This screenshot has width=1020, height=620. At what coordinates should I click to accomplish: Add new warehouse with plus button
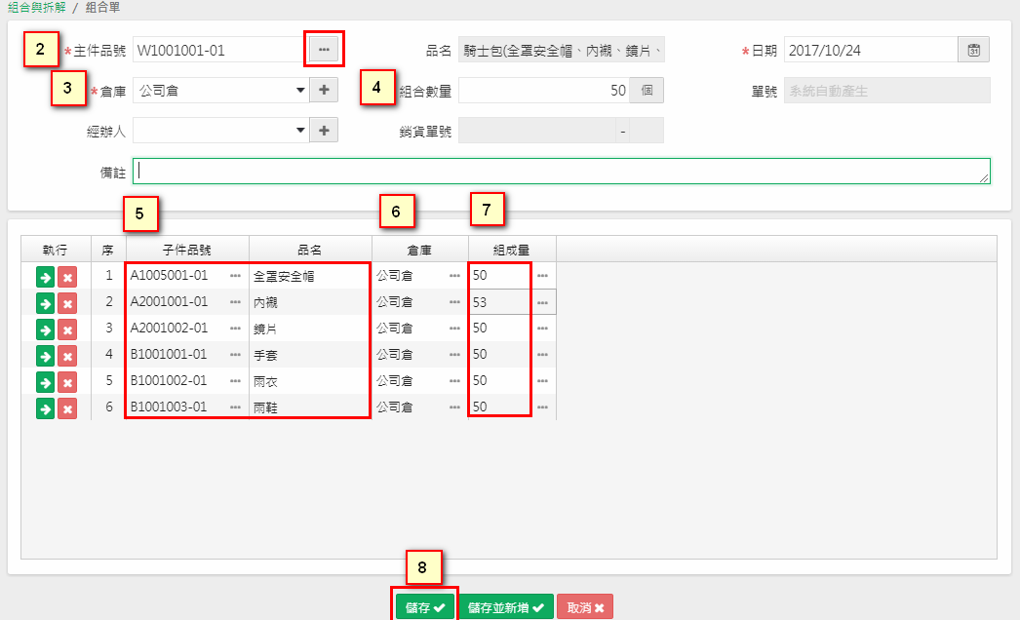(324, 90)
